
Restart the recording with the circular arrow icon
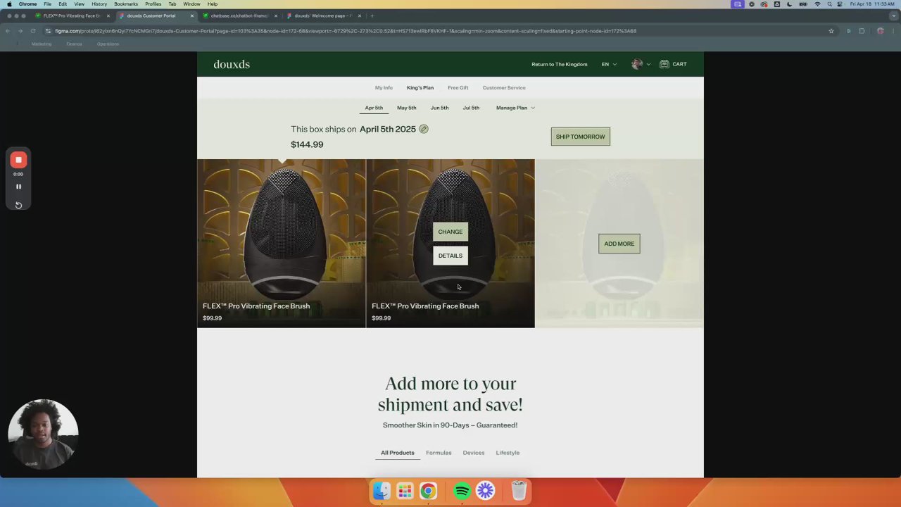[18, 205]
